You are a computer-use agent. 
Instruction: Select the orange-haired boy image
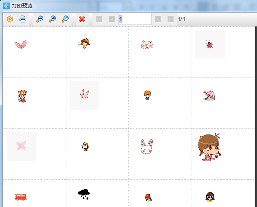[148, 95]
